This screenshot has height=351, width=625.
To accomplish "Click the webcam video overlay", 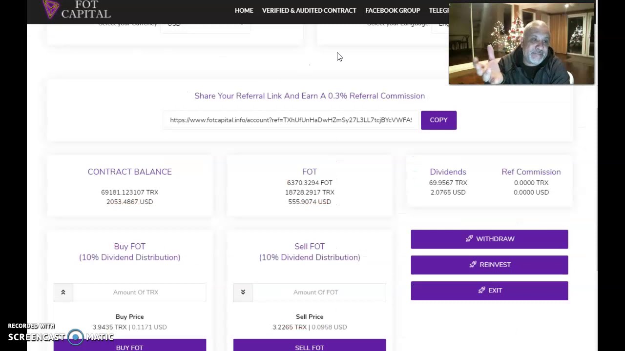I will (521, 44).
